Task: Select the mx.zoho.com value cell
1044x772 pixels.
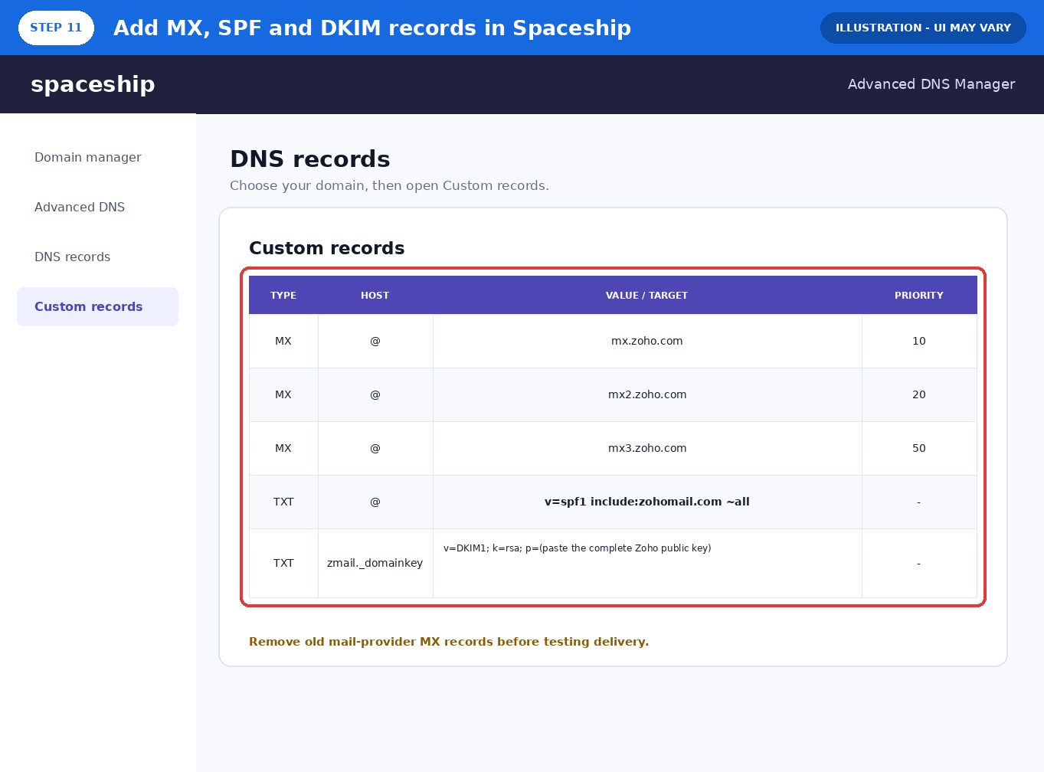Action: click(x=647, y=341)
